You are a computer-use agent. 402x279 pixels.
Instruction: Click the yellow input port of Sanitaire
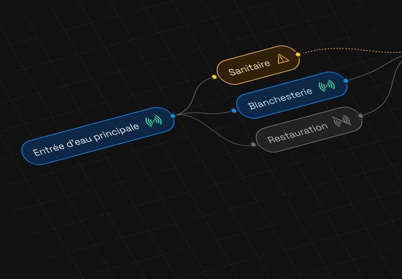[214, 77]
